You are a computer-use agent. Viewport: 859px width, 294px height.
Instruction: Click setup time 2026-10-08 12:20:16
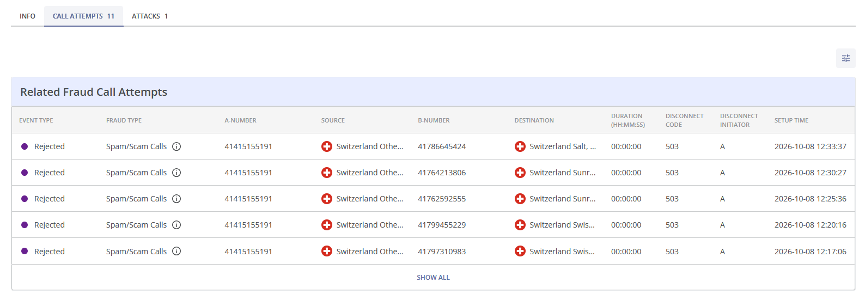(811, 225)
